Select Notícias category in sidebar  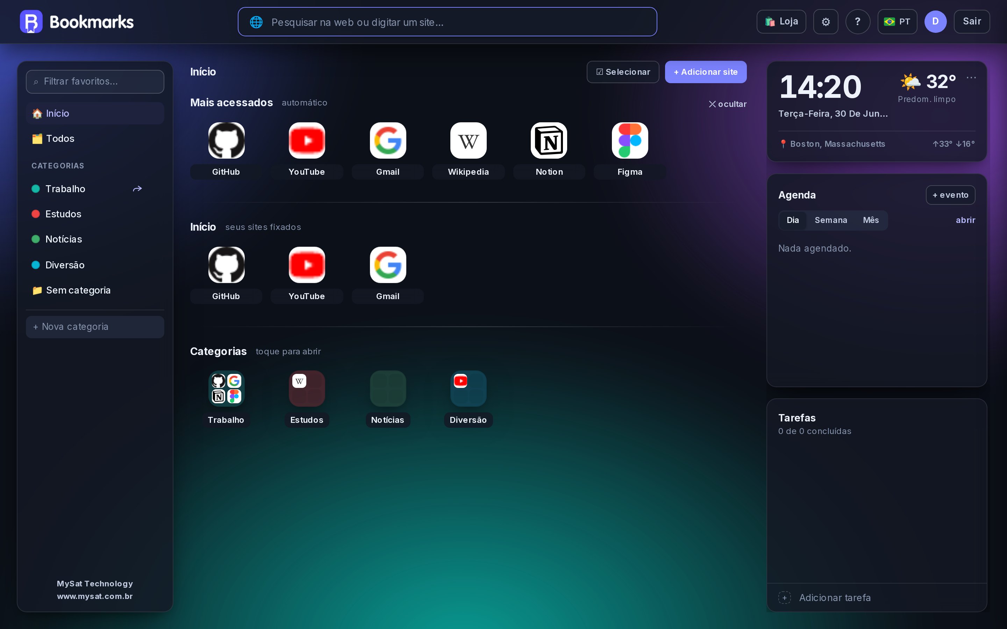pos(95,239)
